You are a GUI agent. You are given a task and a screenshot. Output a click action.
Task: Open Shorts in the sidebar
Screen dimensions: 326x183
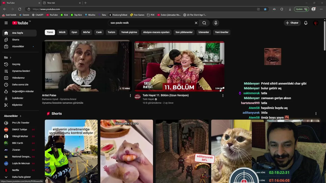19,40
